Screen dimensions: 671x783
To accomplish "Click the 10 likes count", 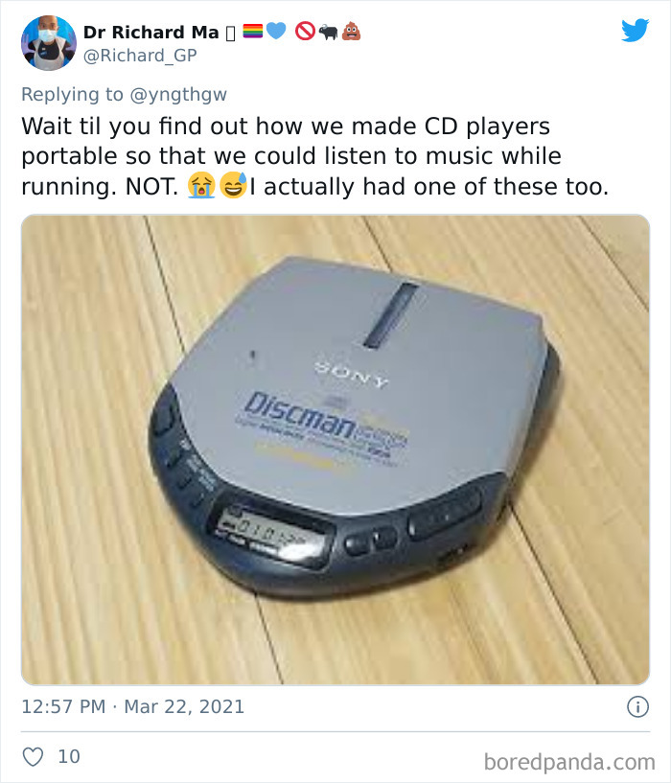I will tap(69, 756).
